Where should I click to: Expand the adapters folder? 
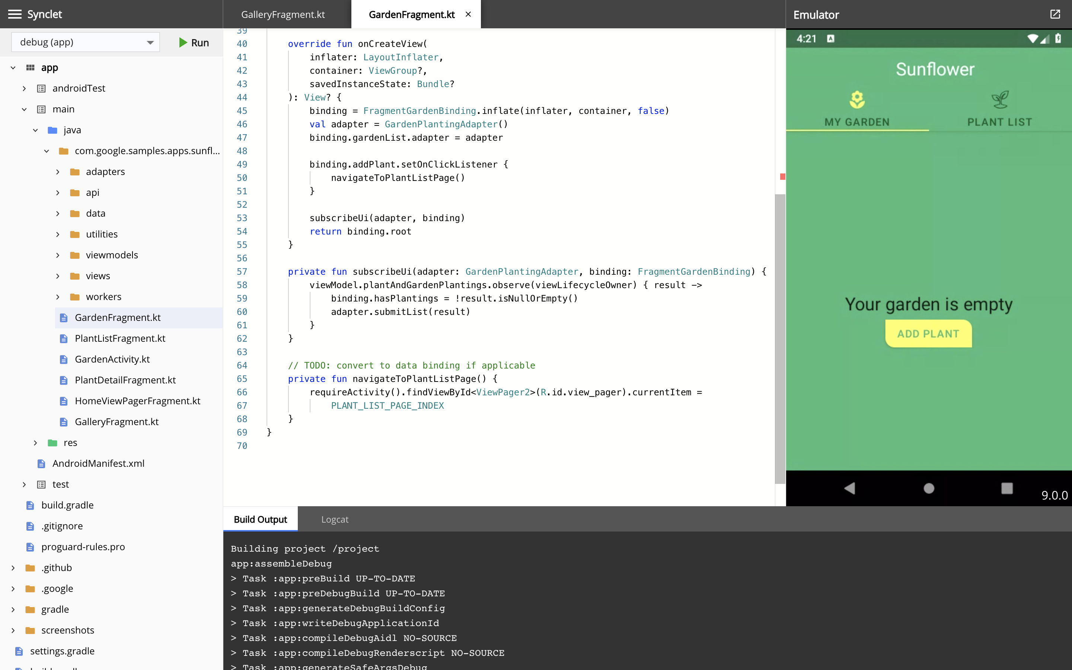(58, 172)
